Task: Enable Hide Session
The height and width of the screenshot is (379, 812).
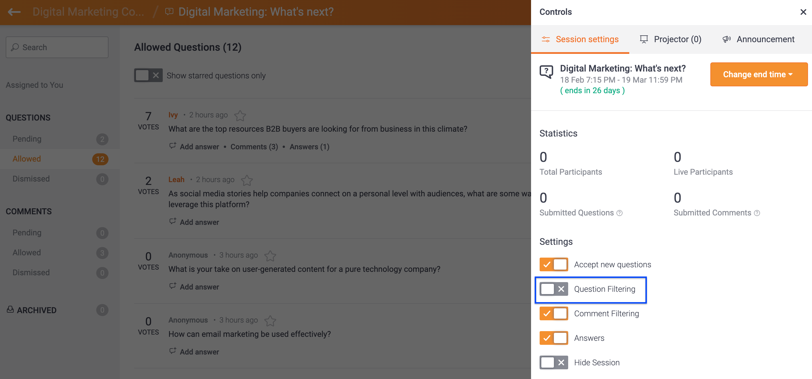Action: [553, 362]
